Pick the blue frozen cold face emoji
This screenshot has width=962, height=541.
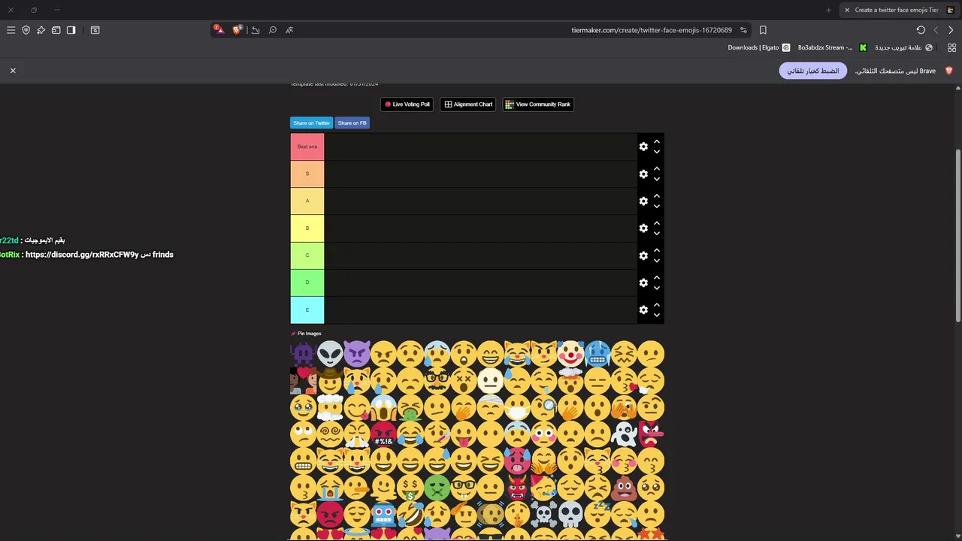(x=597, y=353)
